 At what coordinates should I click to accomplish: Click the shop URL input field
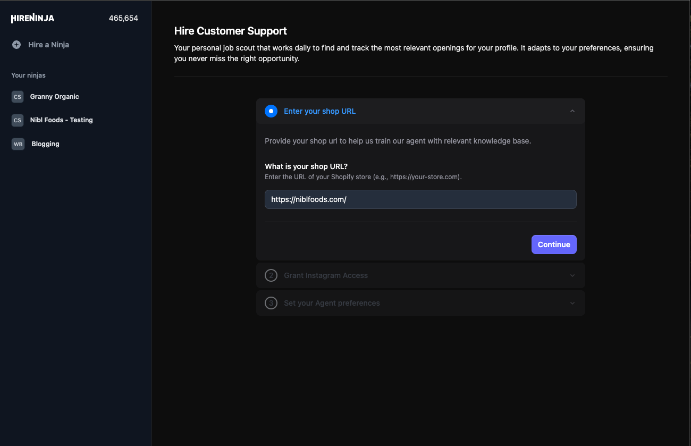(420, 199)
